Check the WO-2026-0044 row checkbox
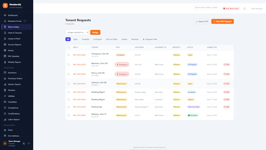 pyautogui.click(x=68, y=74)
